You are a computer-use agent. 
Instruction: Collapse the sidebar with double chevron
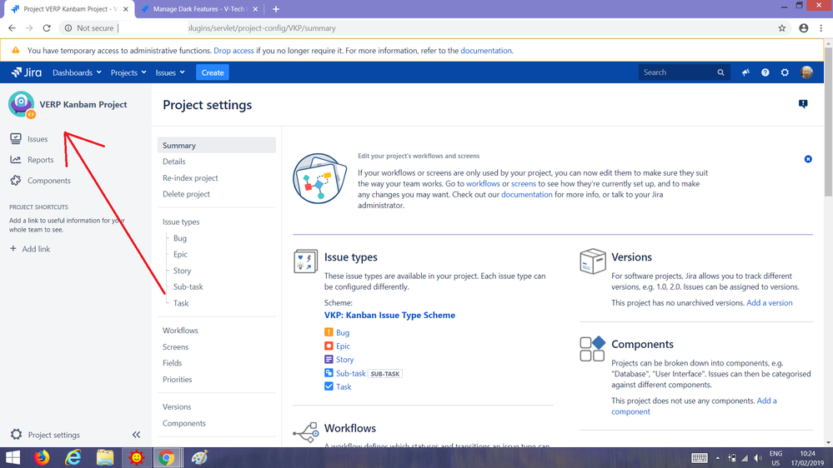pos(136,435)
